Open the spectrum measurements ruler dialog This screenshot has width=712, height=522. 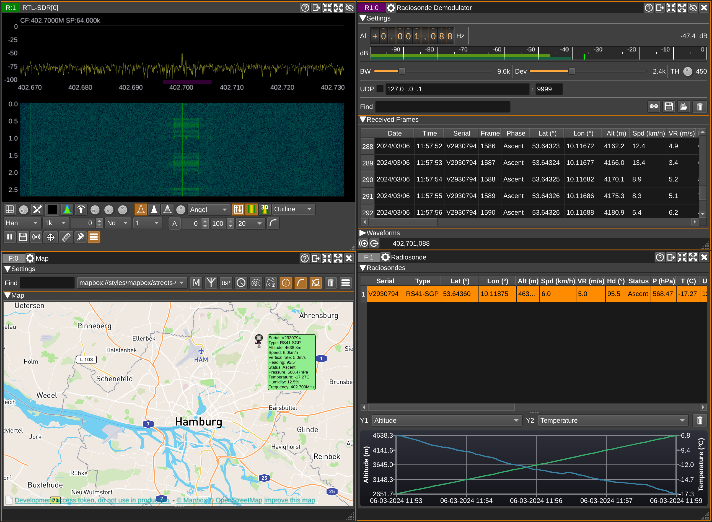(x=66, y=237)
